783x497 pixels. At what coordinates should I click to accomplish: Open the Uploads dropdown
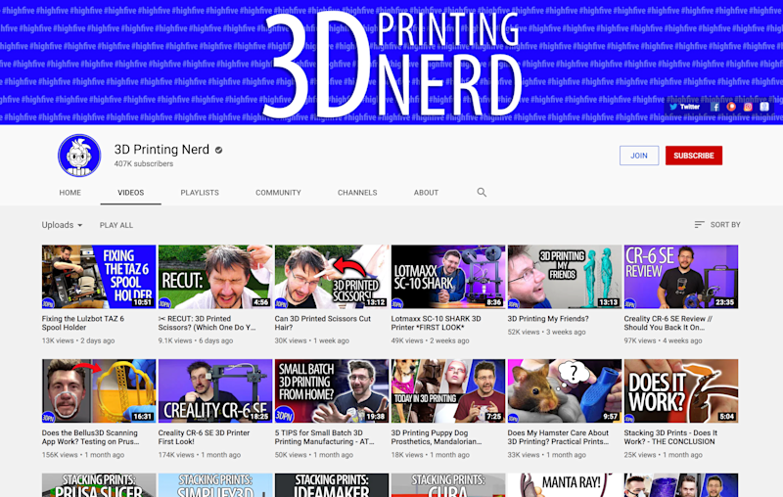tap(62, 225)
